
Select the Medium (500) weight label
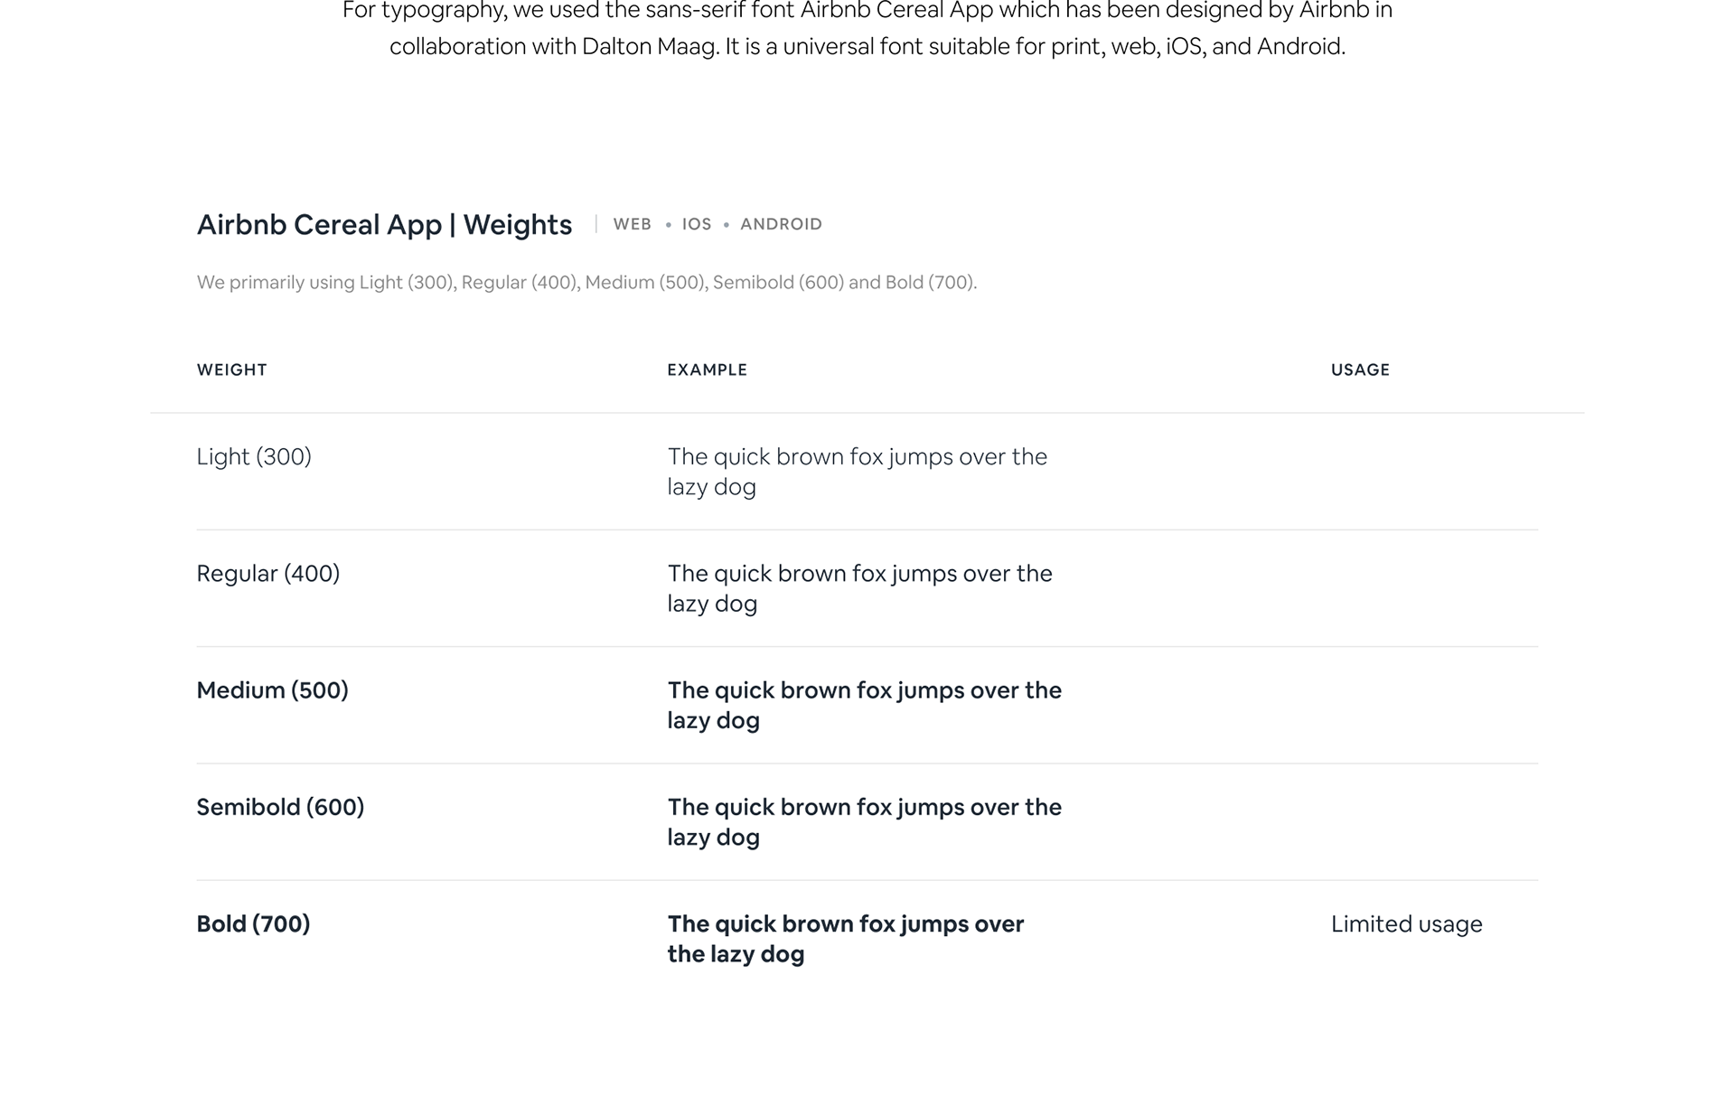pos(273,690)
